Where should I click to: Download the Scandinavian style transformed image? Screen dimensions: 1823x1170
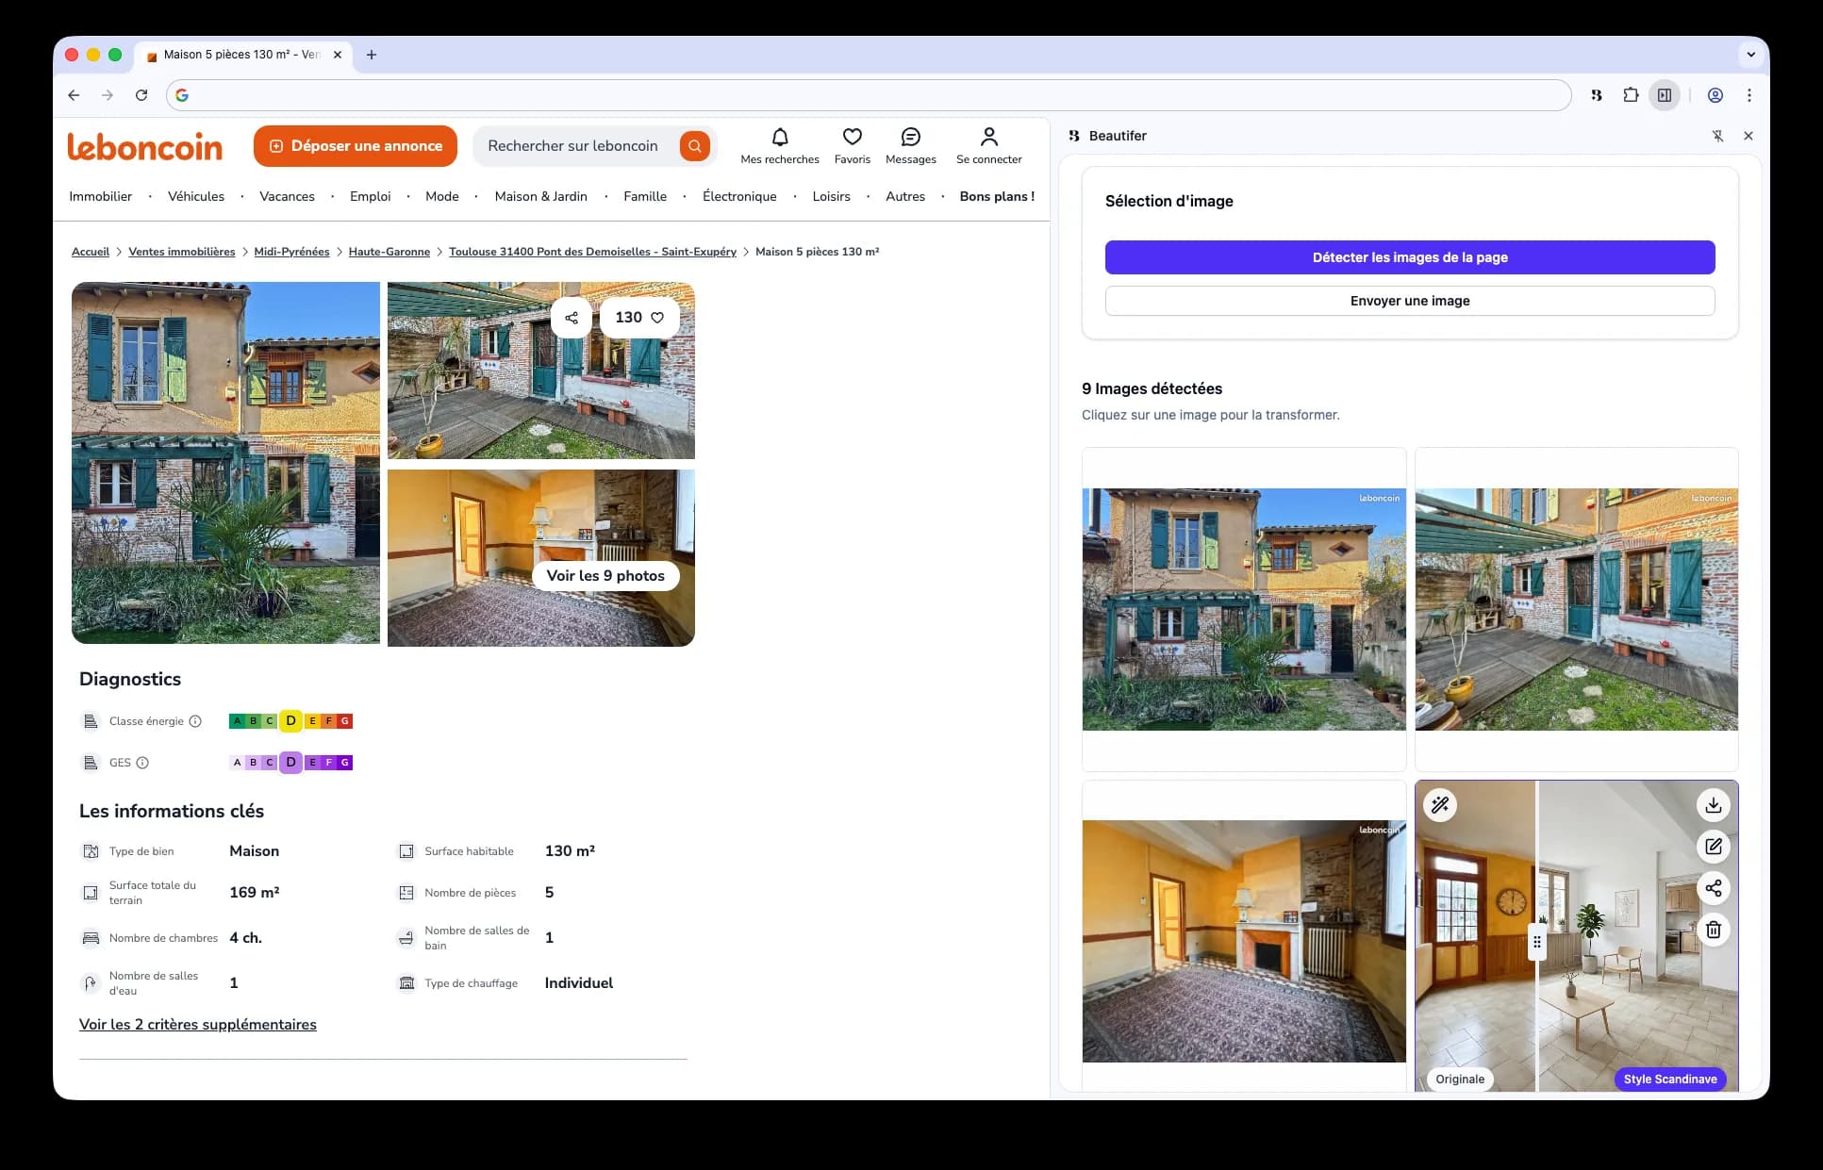point(1713,805)
